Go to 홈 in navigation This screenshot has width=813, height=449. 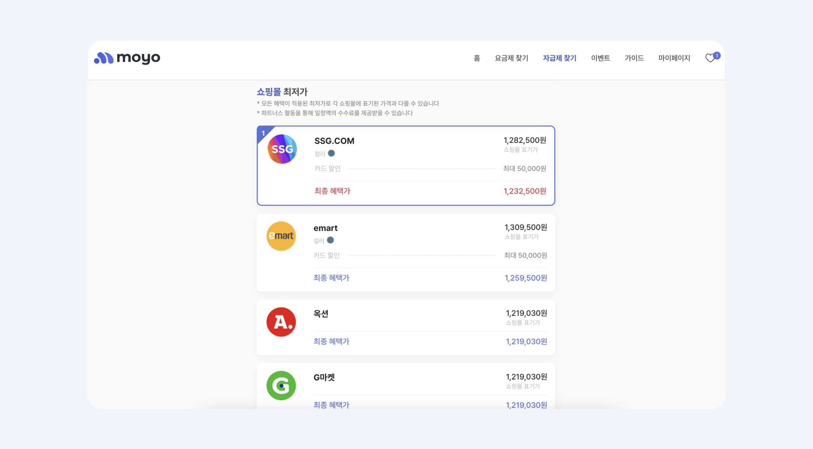point(477,58)
